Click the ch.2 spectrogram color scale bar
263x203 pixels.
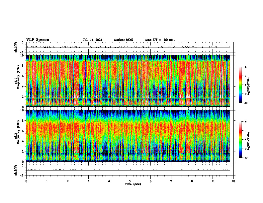[x=240, y=140]
